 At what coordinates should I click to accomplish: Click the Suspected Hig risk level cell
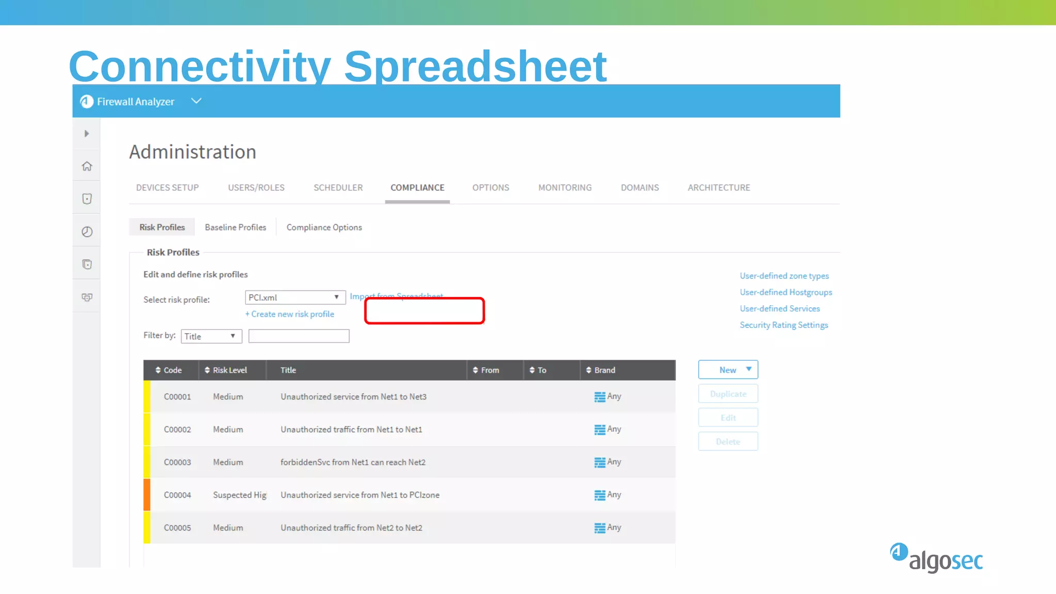(x=240, y=495)
